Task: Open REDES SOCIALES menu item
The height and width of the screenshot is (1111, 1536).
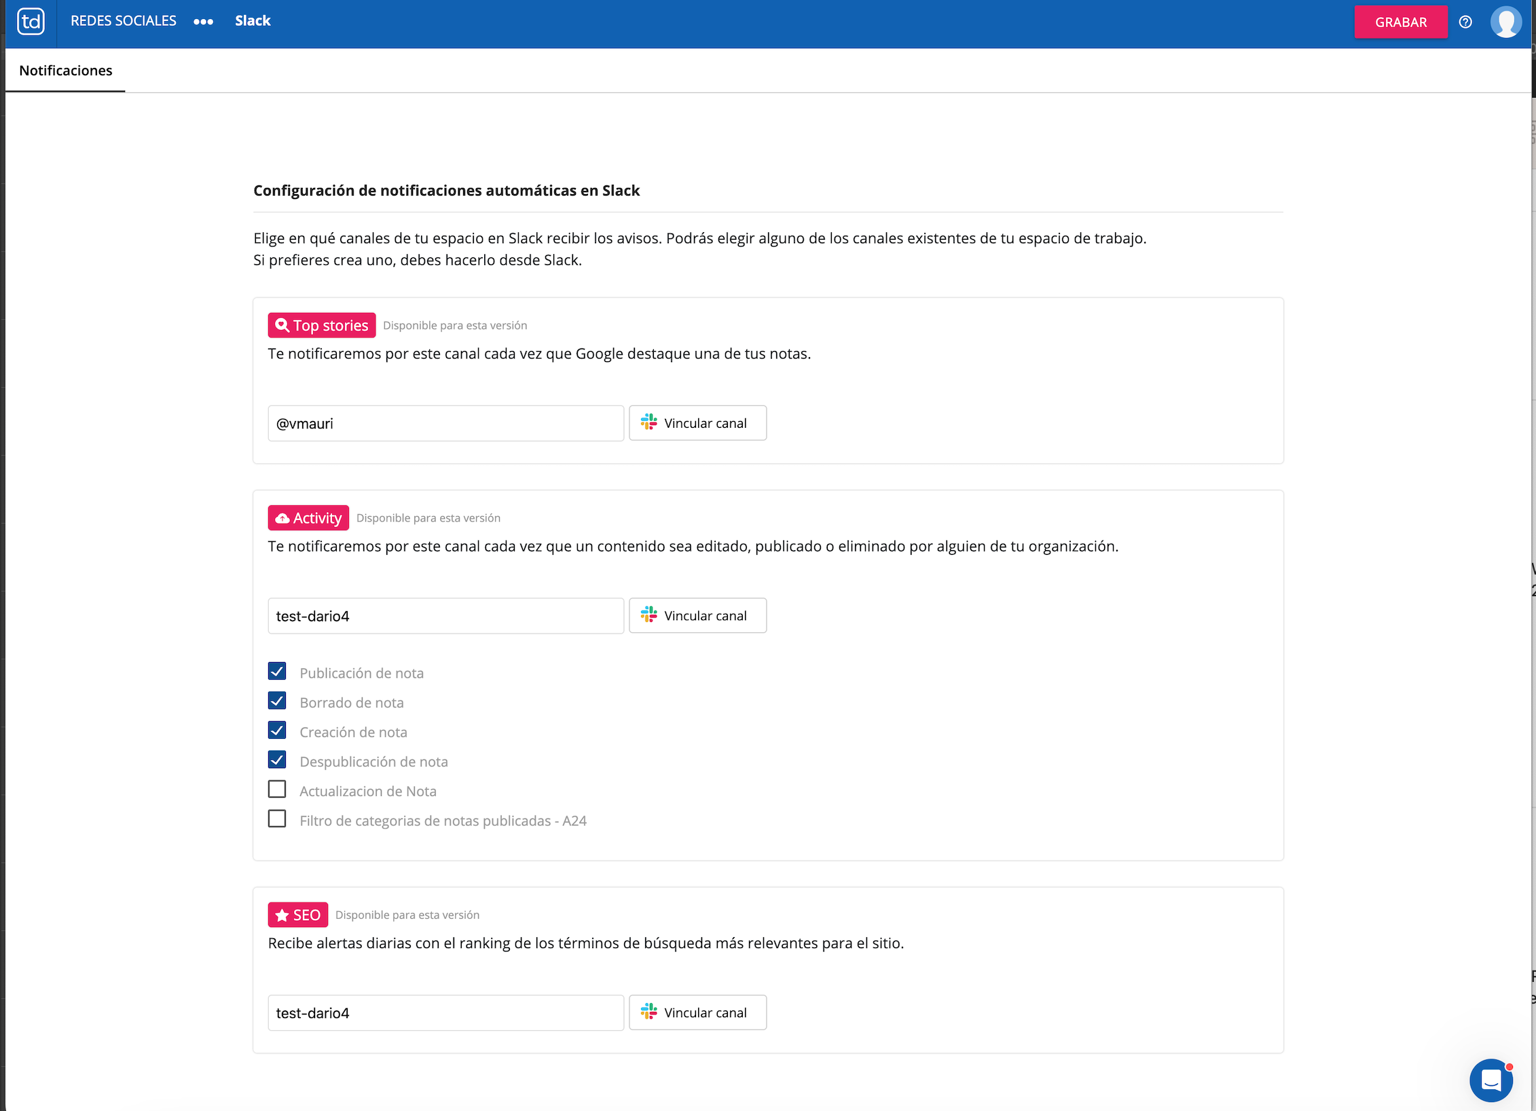Action: [124, 21]
